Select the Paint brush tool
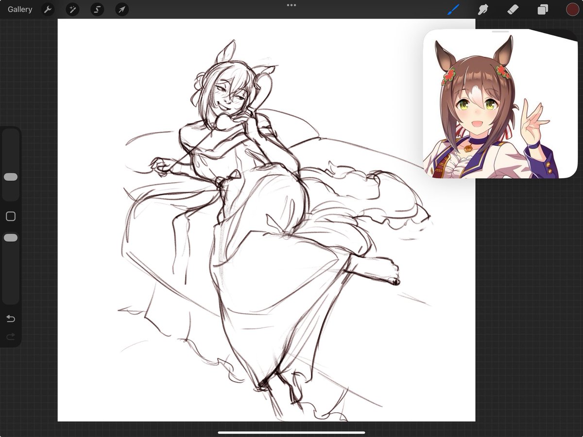 pos(453,9)
